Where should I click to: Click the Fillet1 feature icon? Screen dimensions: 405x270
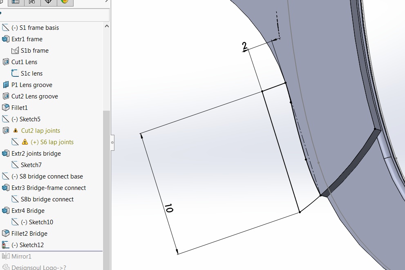[5, 108]
